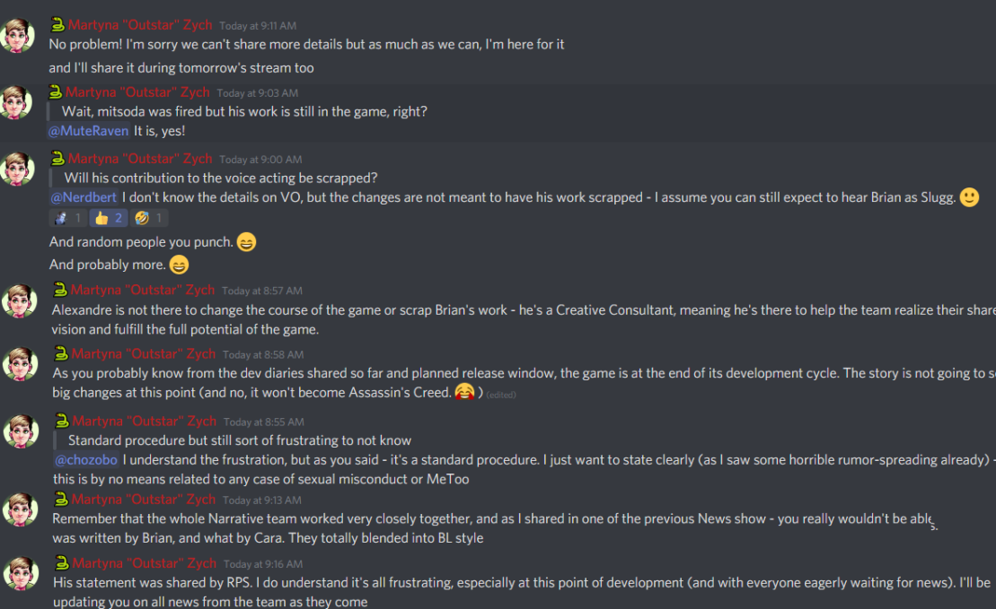Click snake role icon on 8:57 AM message

pos(60,289)
